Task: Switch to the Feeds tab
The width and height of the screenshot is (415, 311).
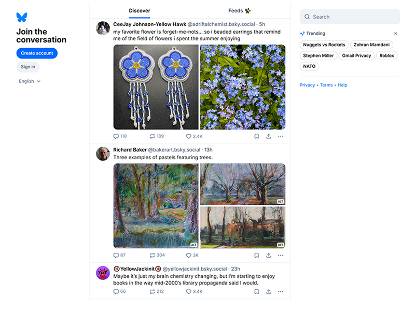Action: (239, 10)
